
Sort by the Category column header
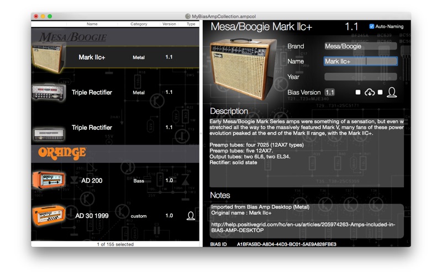pyautogui.click(x=139, y=24)
